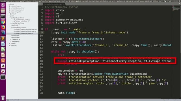Click the tab navigation arrows left of the tab
This screenshot has width=181, height=101.
coord(40,4)
